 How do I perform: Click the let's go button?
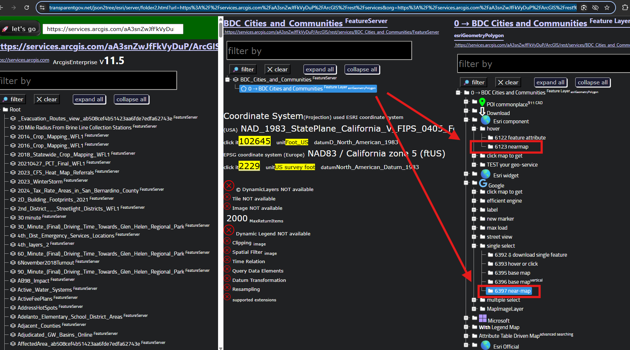(x=19, y=29)
